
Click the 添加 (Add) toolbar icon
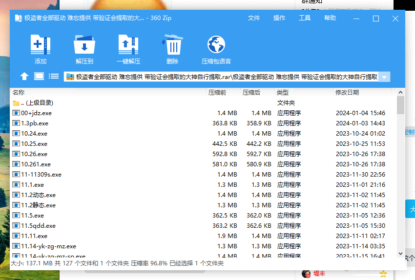tap(41, 44)
